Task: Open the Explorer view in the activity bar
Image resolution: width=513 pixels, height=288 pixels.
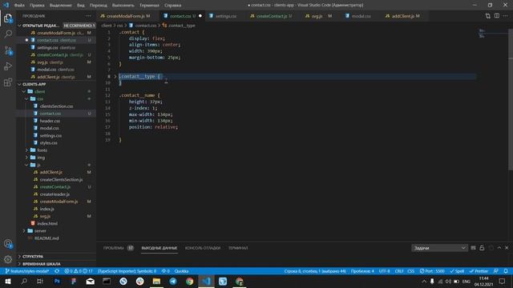Action: pyautogui.click(x=8, y=18)
